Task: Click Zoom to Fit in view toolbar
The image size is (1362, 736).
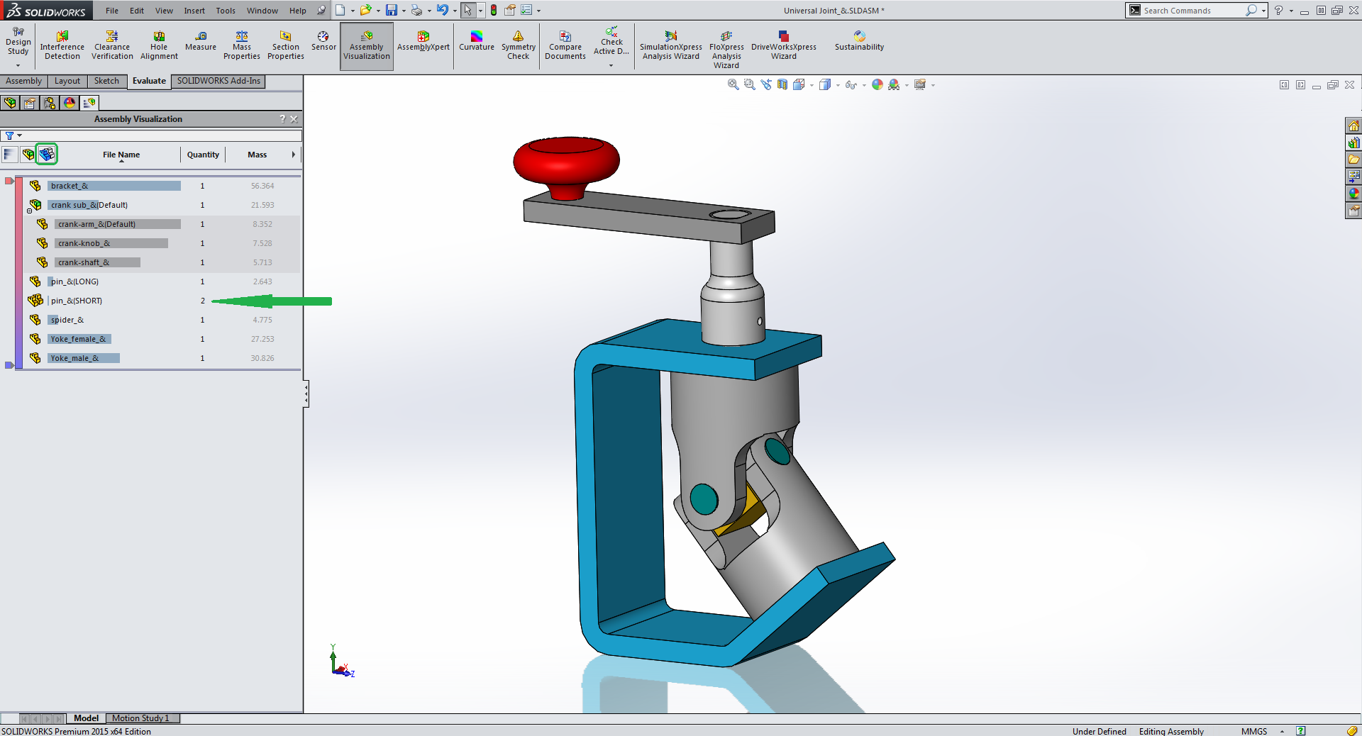Action: 733,85
